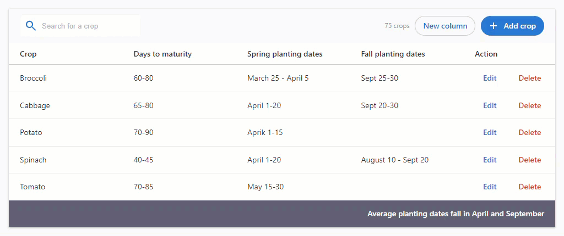The width and height of the screenshot is (564, 236).
Task: Click the Add crop button
Action: click(x=512, y=26)
